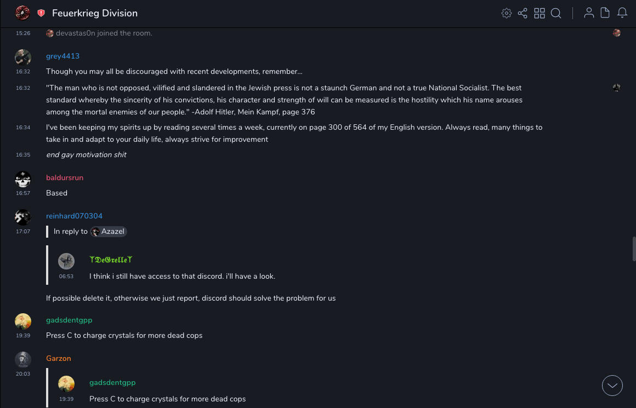Image resolution: width=636 pixels, height=408 pixels.
Task: Click the room avatar in header
Action: pos(22,13)
